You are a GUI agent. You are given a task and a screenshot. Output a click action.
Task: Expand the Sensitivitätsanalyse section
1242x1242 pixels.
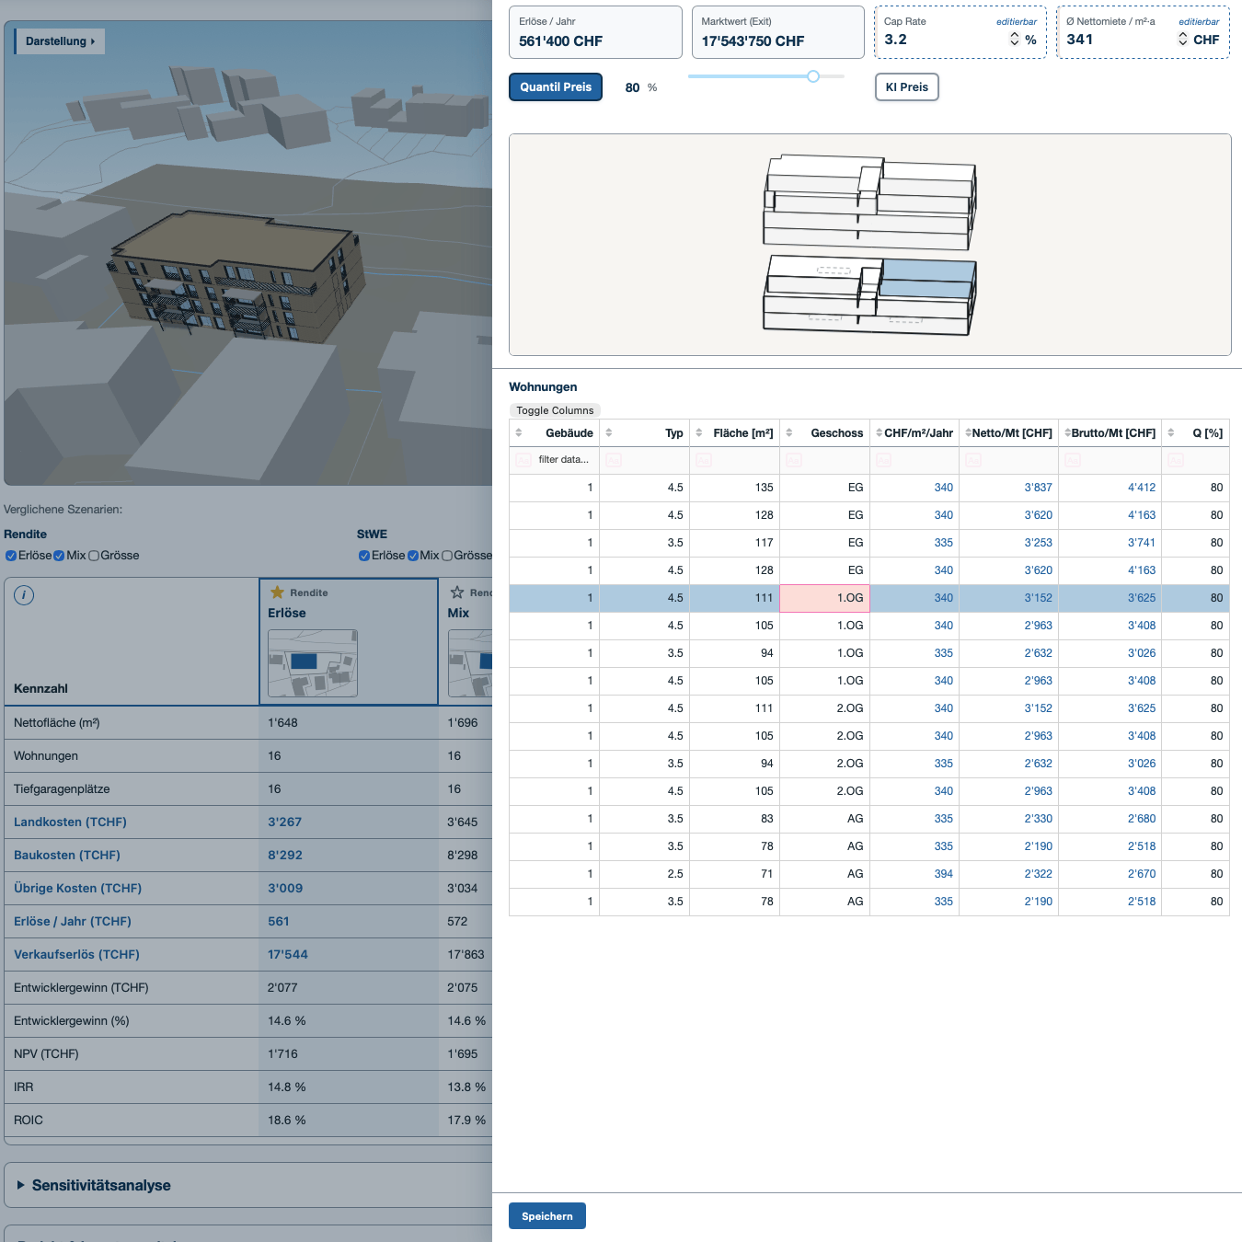coord(101,1185)
